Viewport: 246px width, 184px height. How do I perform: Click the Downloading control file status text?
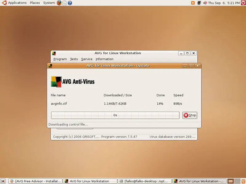[68, 125]
